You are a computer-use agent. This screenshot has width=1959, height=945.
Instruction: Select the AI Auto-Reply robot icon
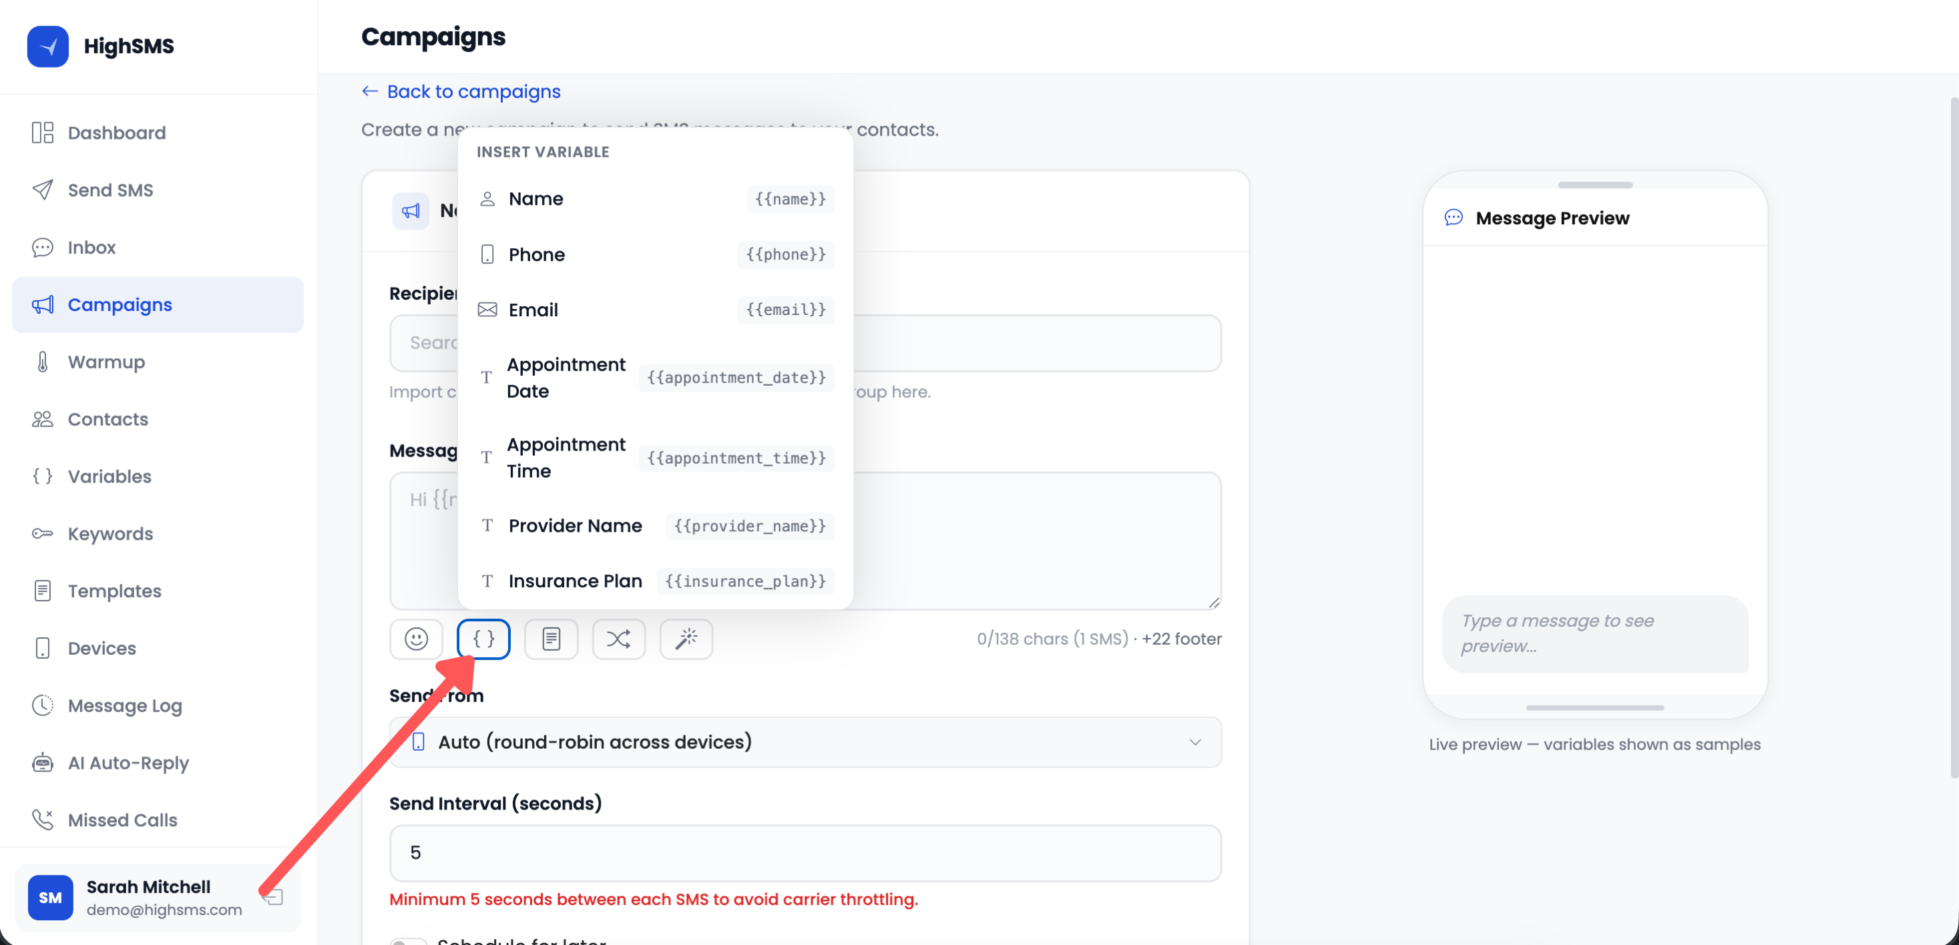[43, 763]
